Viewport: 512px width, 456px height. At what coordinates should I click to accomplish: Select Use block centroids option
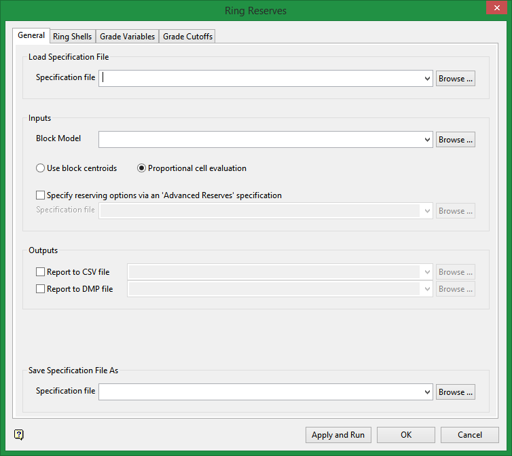pos(41,168)
